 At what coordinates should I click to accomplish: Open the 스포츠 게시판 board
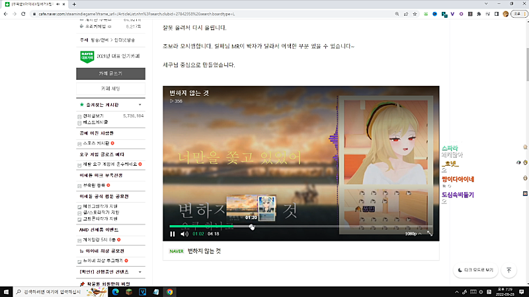point(96,143)
